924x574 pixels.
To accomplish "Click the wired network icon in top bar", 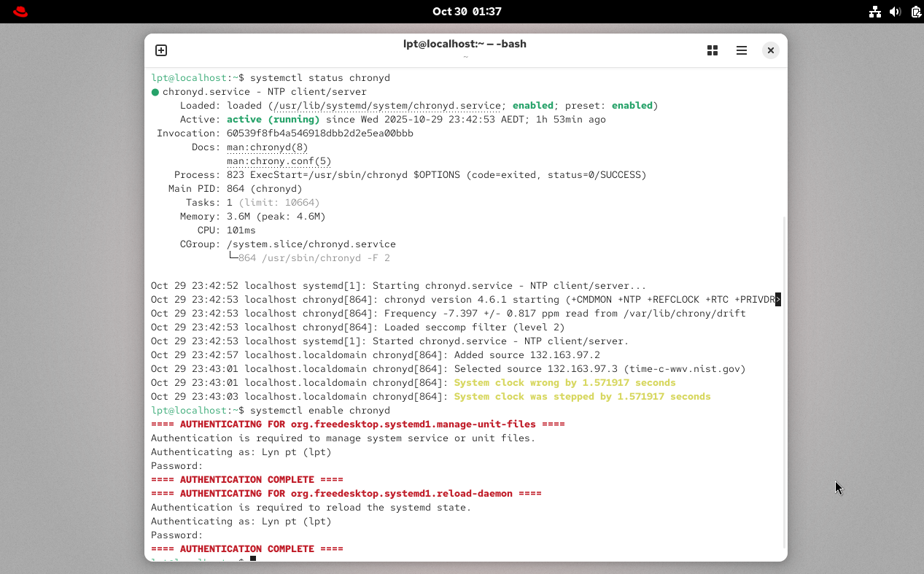I will tap(874, 12).
